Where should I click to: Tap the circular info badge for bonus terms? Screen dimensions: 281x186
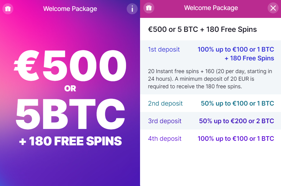[x=132, y=9]
